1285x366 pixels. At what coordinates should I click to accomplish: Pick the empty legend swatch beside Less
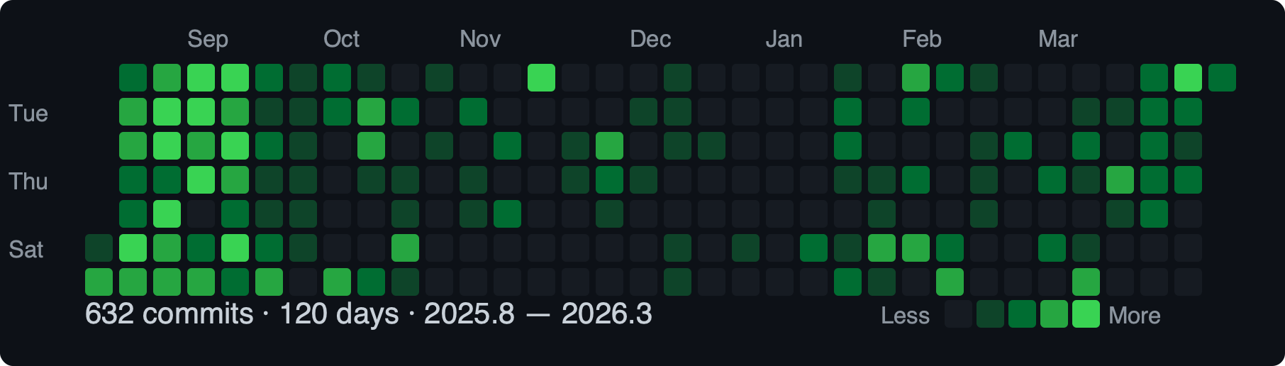pos(958,314)
